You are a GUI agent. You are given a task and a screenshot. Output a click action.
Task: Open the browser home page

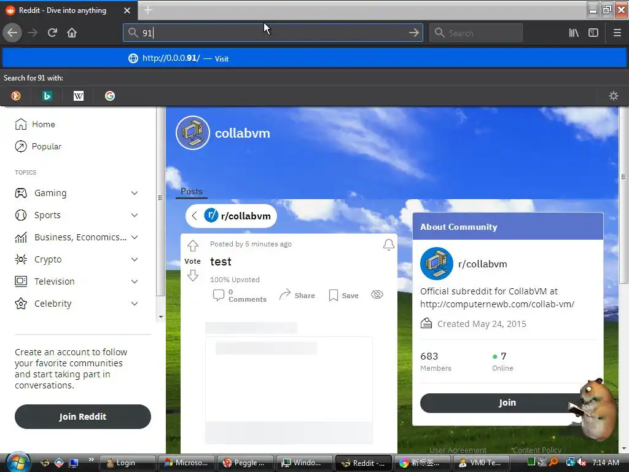[72, 33]
